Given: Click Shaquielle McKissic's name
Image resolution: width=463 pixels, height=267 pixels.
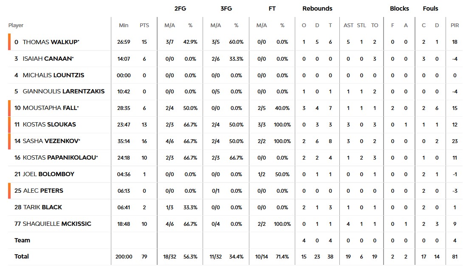Looking at the screenshot, I should tap(56, 224).
